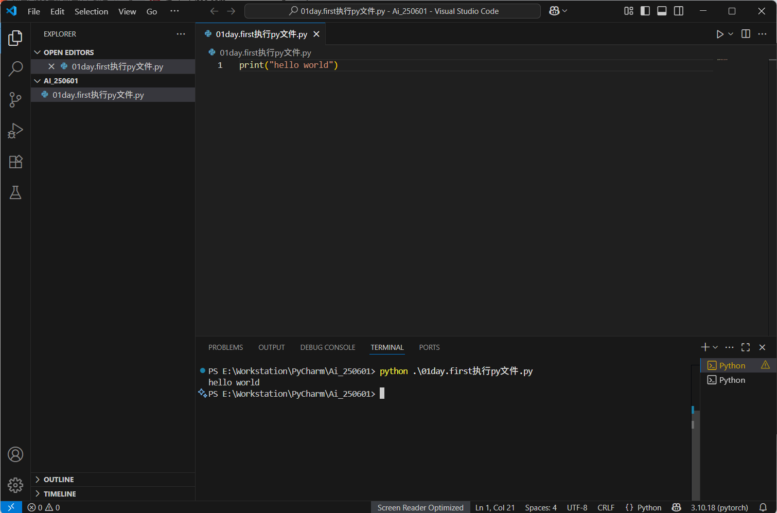Switch to the DEBUG CONSOLE tab
The width and height of the screenshot is (777, 513).
pos(328,347)
